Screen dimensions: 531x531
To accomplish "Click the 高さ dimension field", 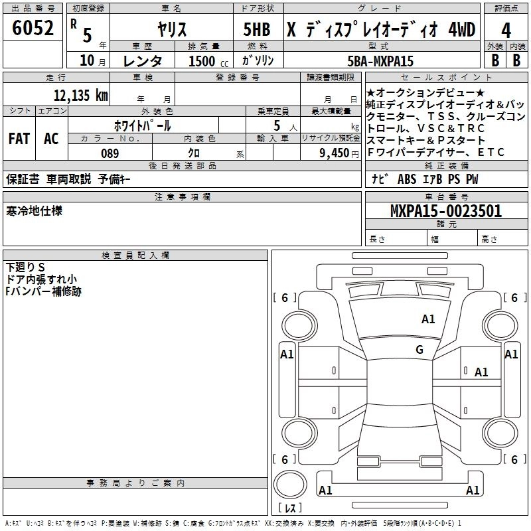I will pyautogui.click(x=502, y=239).
